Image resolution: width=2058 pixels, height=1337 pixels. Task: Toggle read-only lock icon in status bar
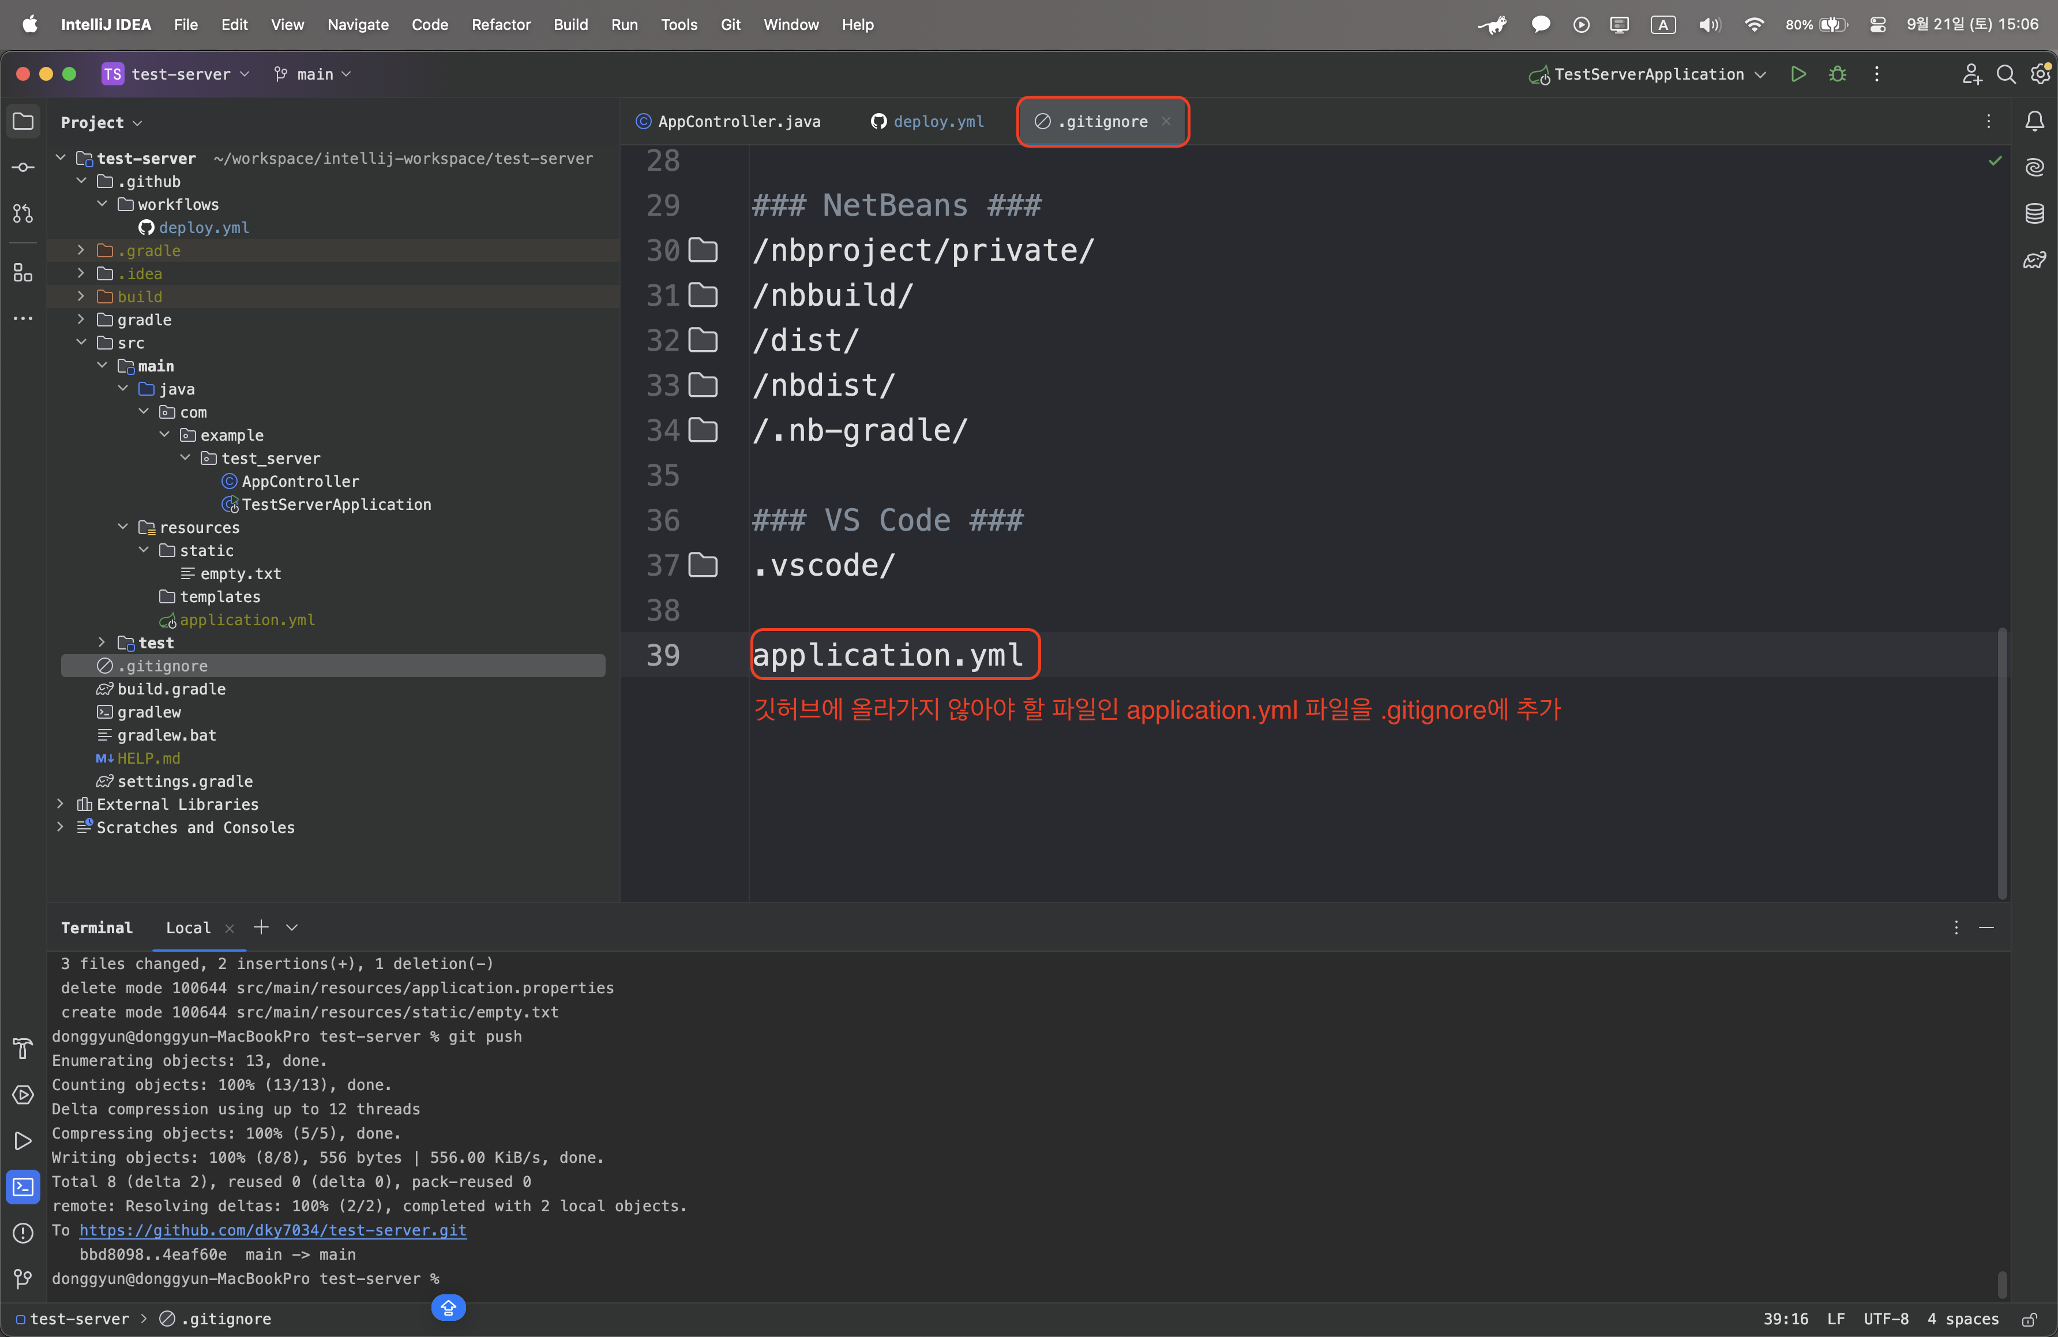pos(2029,1320)
